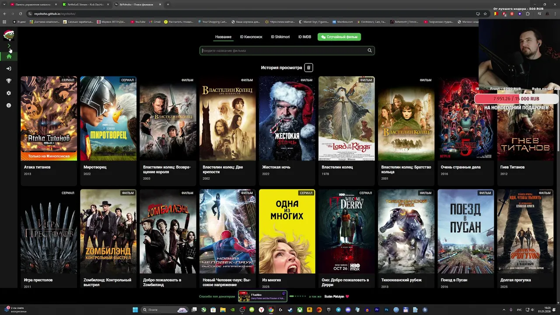
Task: Click the login icon in the sidebar
Action: click(x=9, y=68)
